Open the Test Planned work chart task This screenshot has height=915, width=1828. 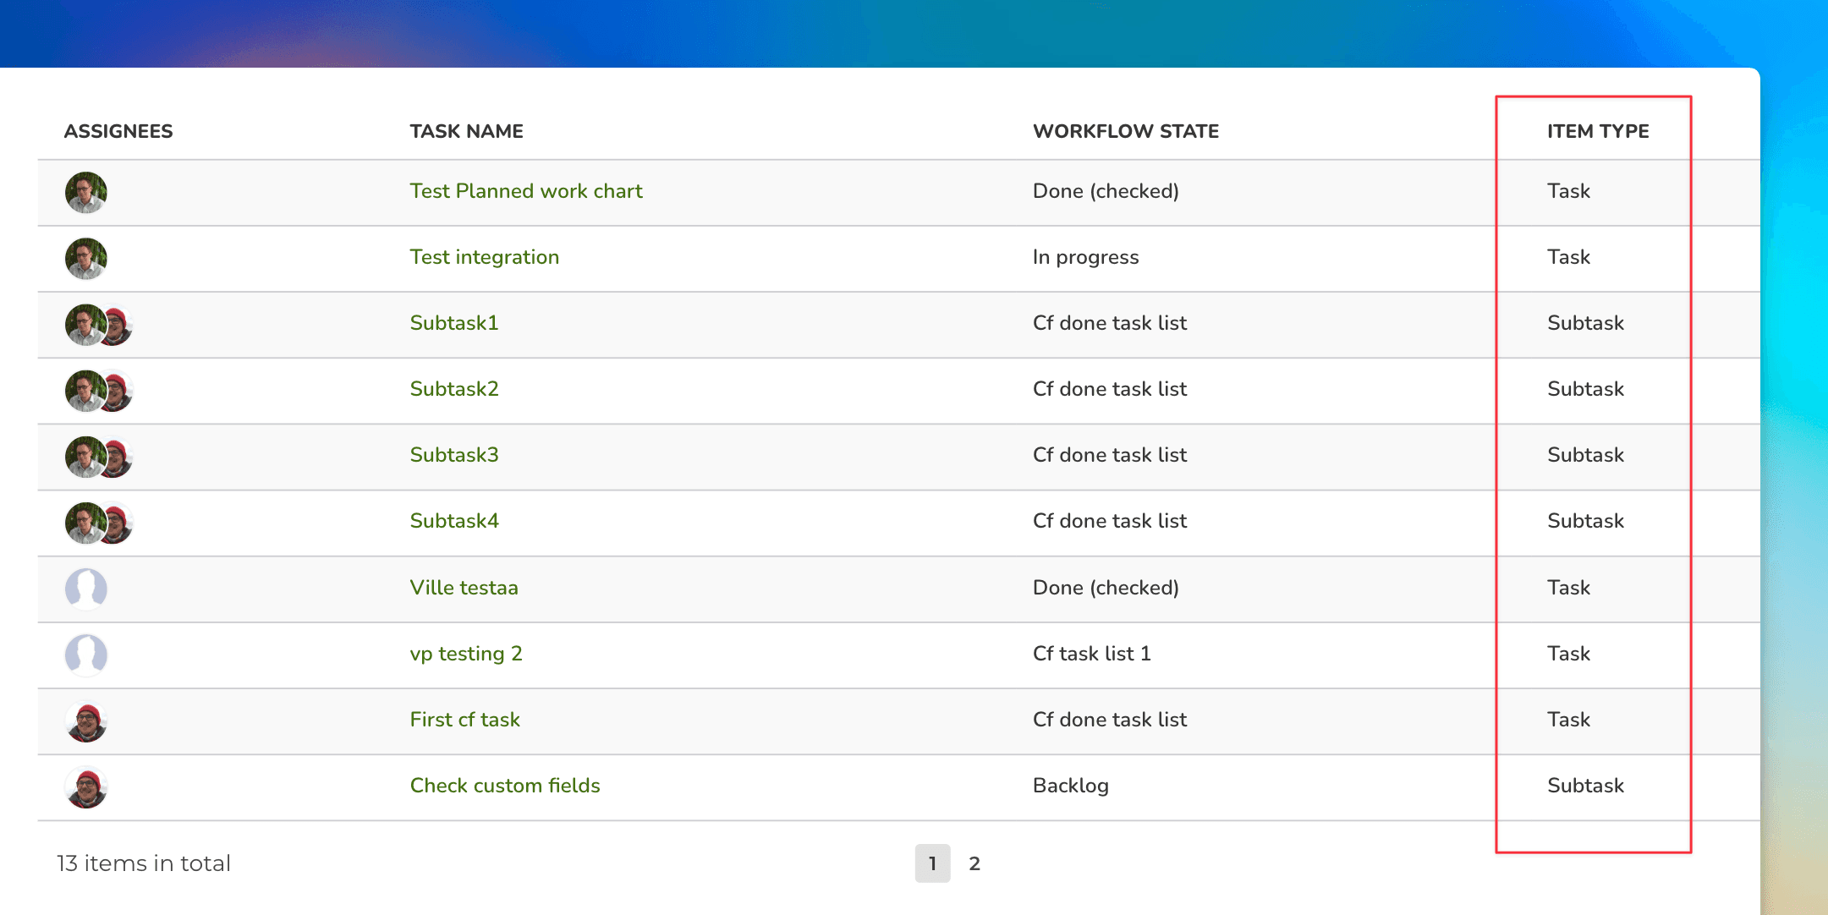tap(525, 191)
